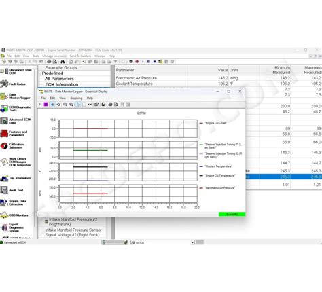
Task: Open the Tools menu in main window
Action: (x=36, y=56)
